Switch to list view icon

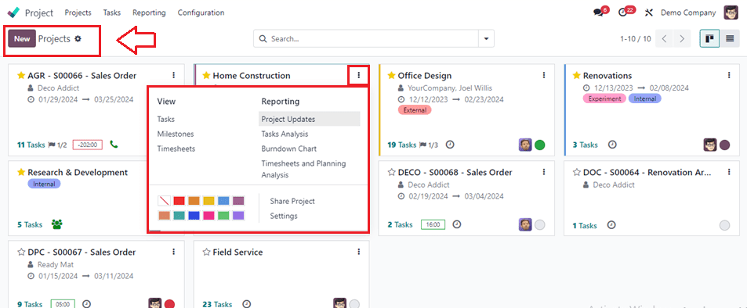(x=730, y=38)
